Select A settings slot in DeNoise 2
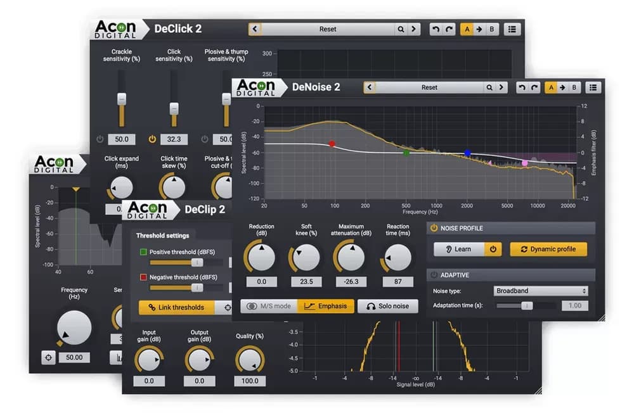The height and width of the screenshot is (413, 634). pyautogui.click(x=551, y=87)
